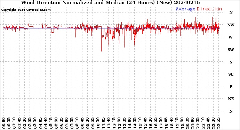Click the 09:20 time label

pyautogui.click(x=88, y=123)
